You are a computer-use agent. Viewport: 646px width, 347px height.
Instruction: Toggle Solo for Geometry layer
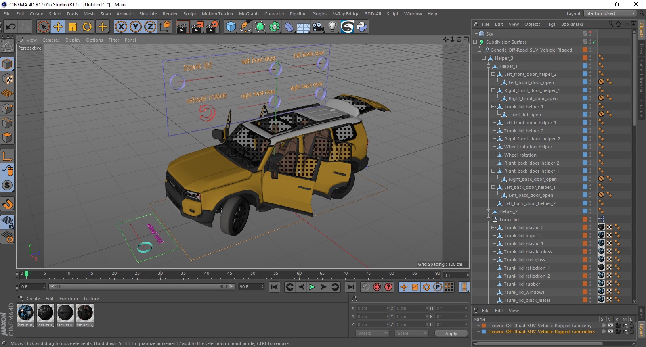603,326
